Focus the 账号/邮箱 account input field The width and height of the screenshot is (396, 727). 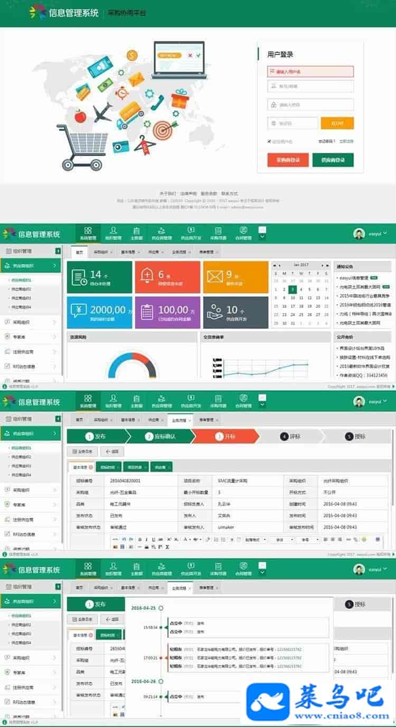click(310, 86)
